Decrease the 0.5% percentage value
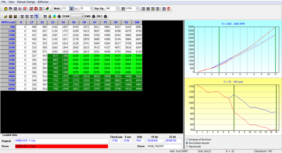Screen dimensions: 282x153 pyautogui.click(x=137, y=9)
